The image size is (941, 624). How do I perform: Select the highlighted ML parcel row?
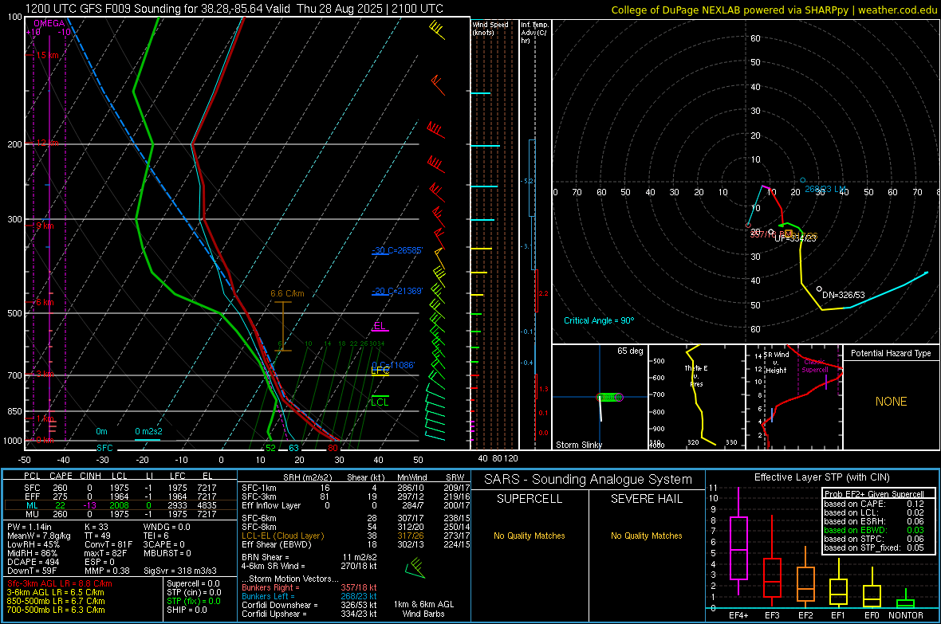[x=120, y=505]
